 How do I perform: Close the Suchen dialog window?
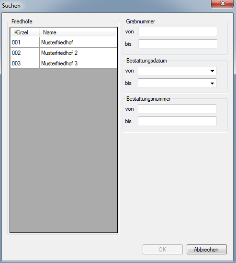pyautogui.click(x=223, y=4)
